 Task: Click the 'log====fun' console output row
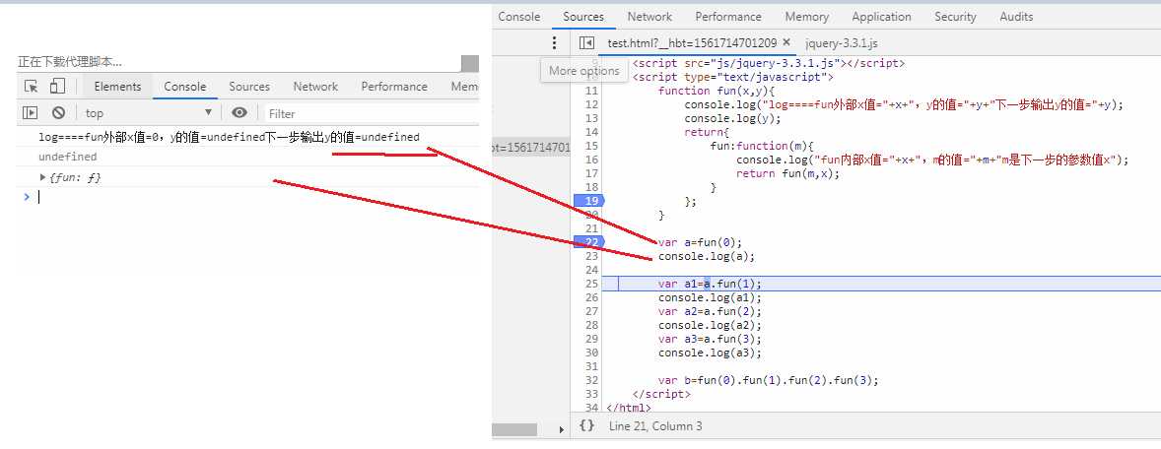248,137
